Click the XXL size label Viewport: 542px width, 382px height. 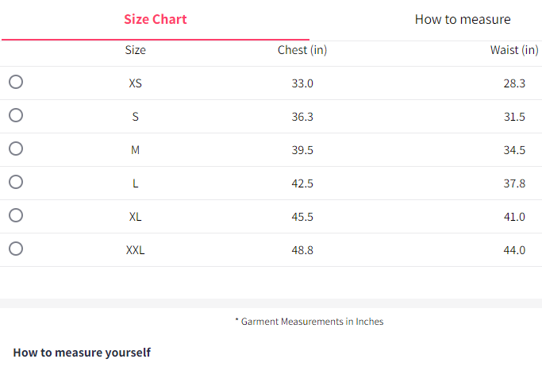136,250
